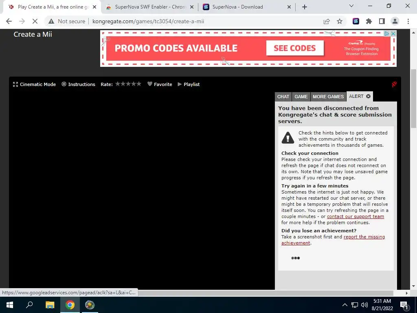The width and height of the screenshot is (417, 313).
Task: Open the SuperNova extension icon
Action: point(356,21)
